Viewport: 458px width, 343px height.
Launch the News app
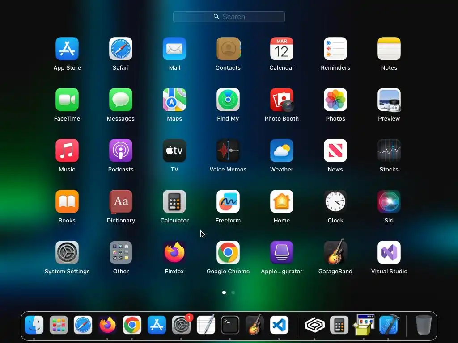[335, 151]
